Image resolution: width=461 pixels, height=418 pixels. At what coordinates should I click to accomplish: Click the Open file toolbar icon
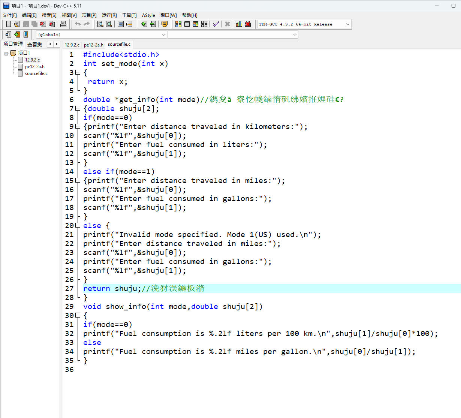17,24
